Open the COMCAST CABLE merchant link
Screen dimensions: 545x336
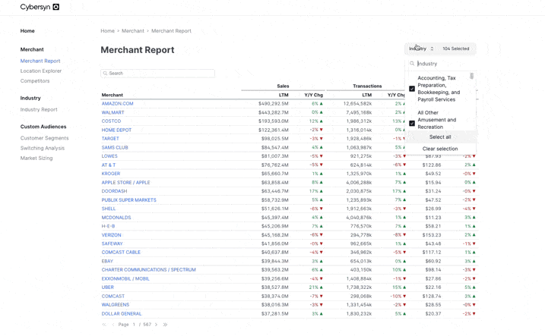(121, 252)
